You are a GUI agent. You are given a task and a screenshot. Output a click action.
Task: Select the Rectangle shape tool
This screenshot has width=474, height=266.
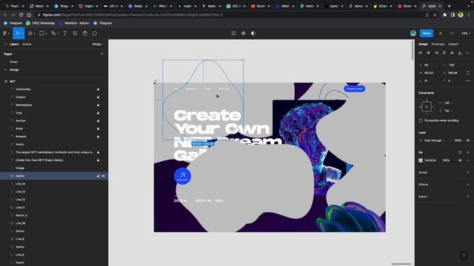[41, 33]
